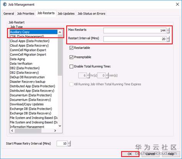Decrease Restart Interval with down arrow
182x159 pixels.
coord(168,41)
